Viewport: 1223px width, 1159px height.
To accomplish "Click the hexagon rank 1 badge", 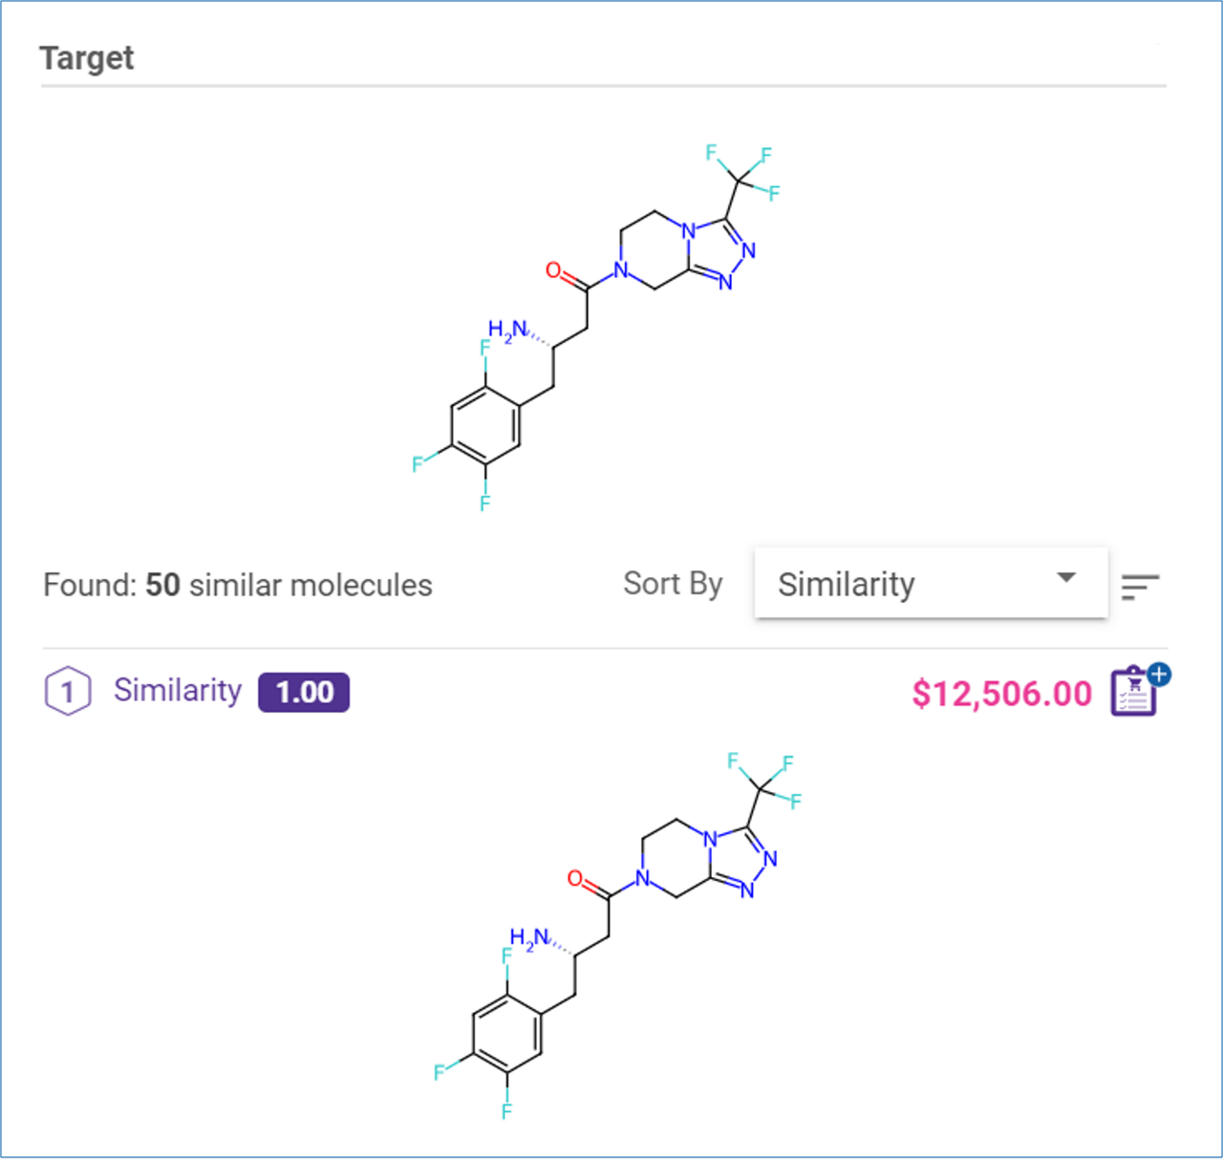I will 67,692.
